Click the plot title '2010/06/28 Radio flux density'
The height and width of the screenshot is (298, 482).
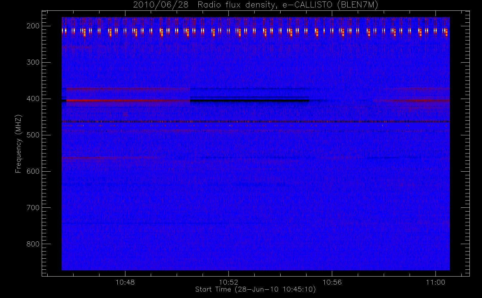[x=255, y=5]
